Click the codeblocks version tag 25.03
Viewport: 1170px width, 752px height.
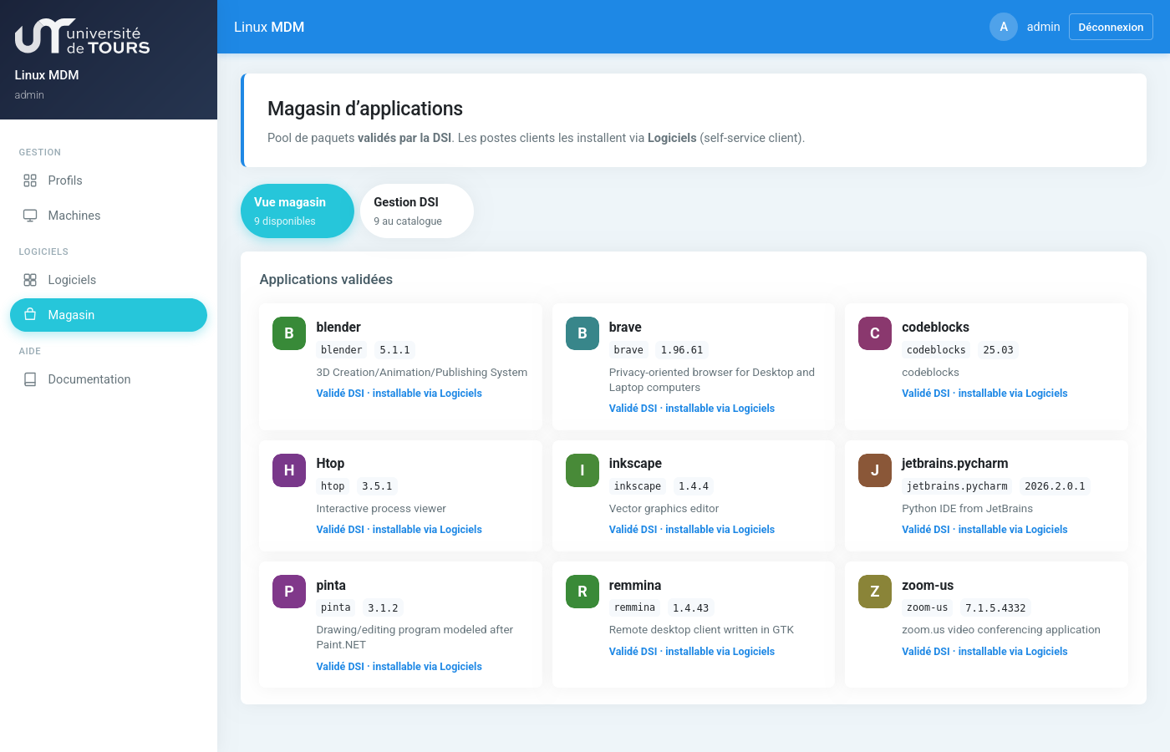(x=998, y=350)
